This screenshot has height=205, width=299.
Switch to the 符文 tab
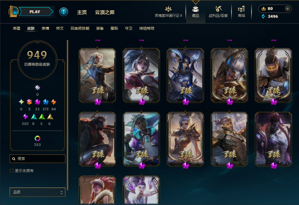click(x=60, y=28)
